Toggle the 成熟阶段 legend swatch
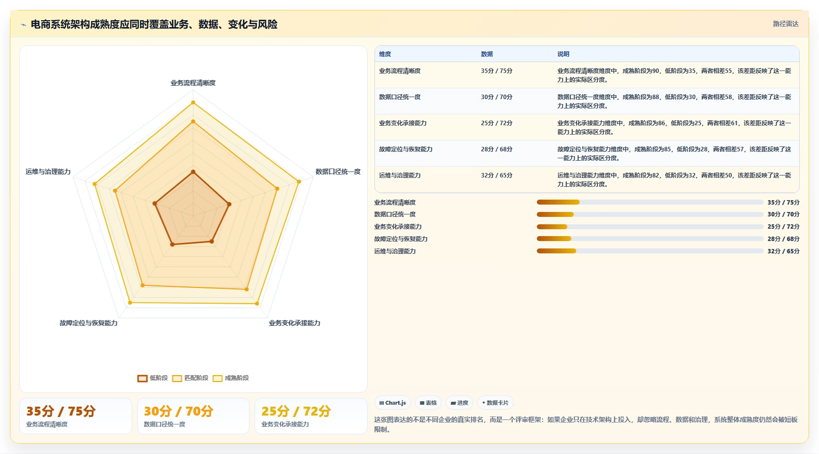819x454 pixels. tap(218, 379)
